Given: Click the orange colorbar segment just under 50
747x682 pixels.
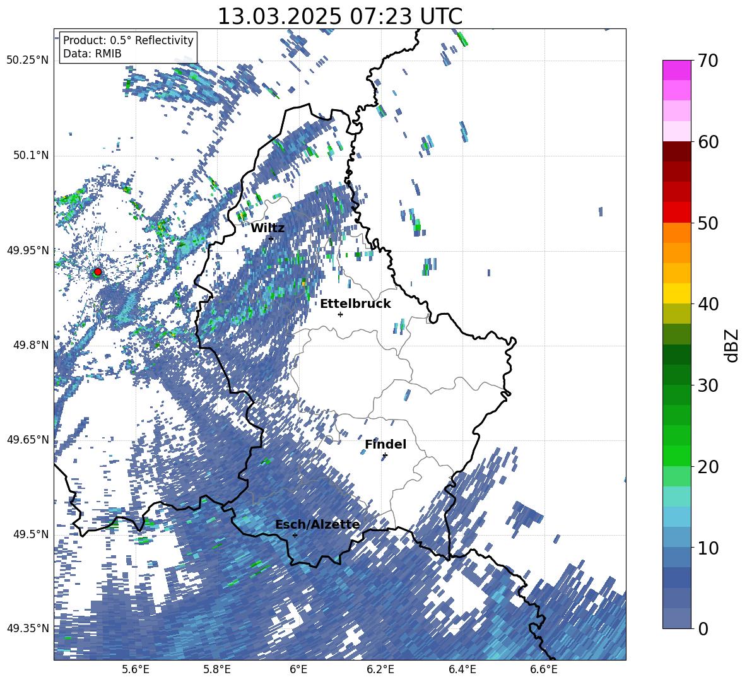Looking at the screenshot, I should (676, 232).
